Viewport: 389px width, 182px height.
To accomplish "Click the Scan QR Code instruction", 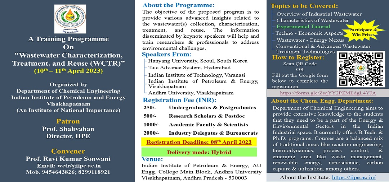I will coord(300,64).
